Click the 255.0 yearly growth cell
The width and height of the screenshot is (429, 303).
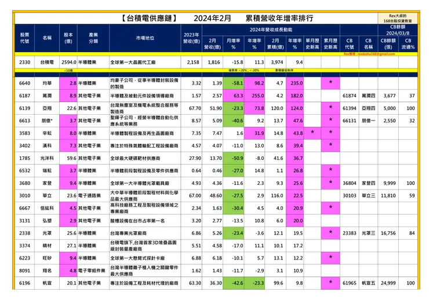pos(255,96)
